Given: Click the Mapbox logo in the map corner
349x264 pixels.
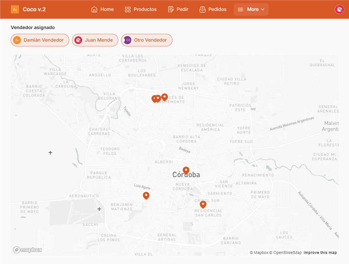Looking at the screenshot, I should pos(27,250).
